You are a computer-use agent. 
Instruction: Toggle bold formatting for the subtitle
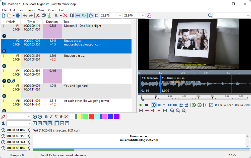tap(46, 116)
